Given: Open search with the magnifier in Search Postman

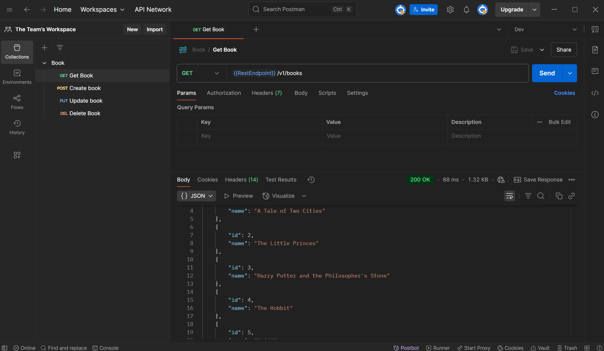Looking at the screenshot, I should click(256, 9).
